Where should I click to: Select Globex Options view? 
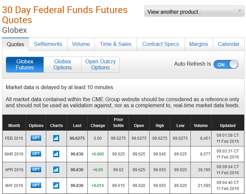pos(63,65)
